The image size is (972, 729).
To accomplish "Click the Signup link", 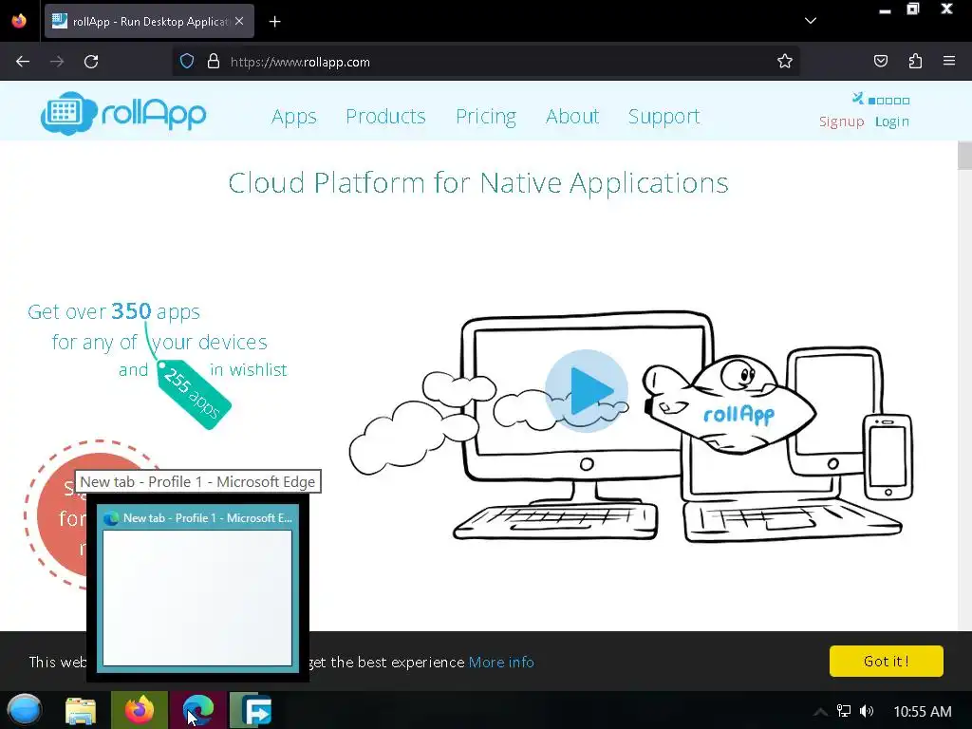I will pyautogui.click(x=841, y=121).
